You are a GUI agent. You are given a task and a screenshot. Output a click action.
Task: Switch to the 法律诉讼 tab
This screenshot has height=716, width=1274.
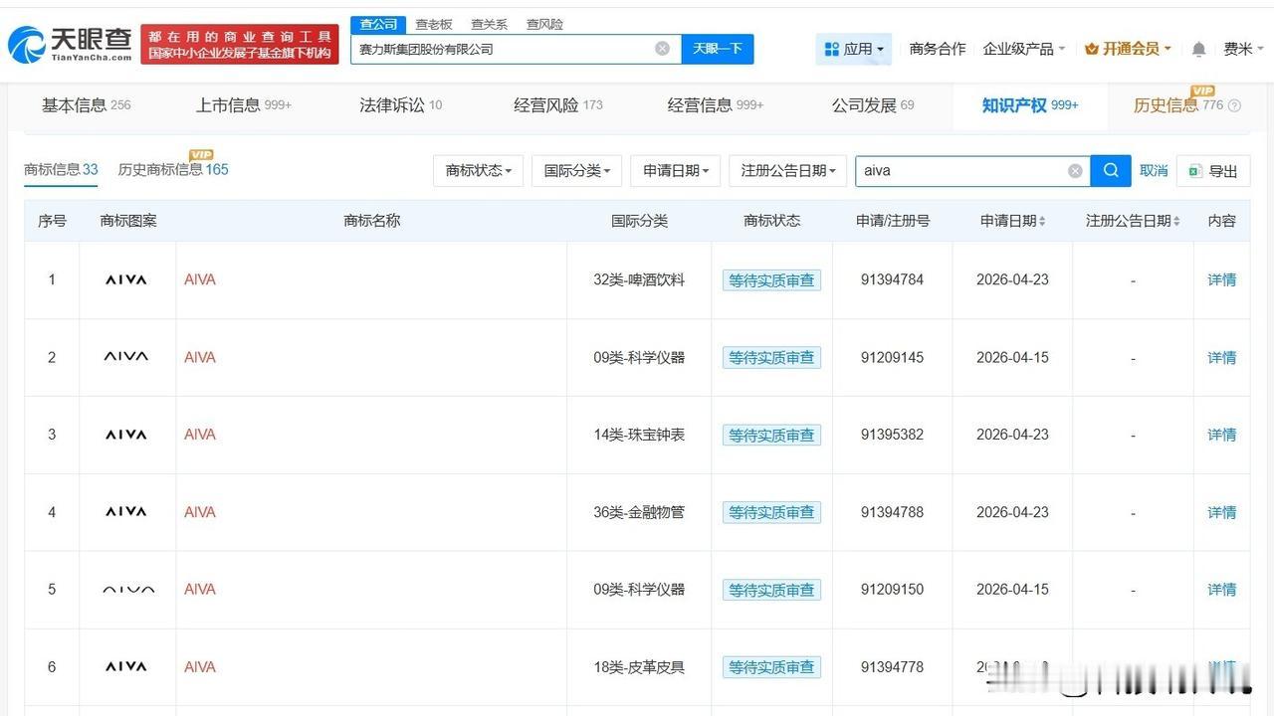click(x=400, y=105)
